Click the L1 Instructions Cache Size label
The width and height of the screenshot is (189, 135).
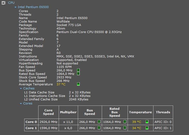click(x=45, y=96)
